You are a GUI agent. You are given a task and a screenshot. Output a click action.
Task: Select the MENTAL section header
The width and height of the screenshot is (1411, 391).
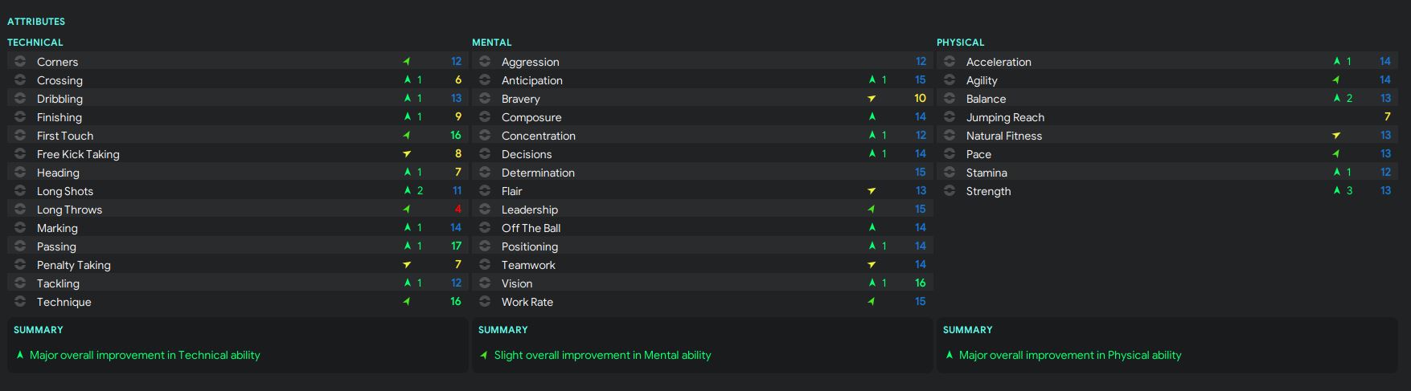pos(492,43)
